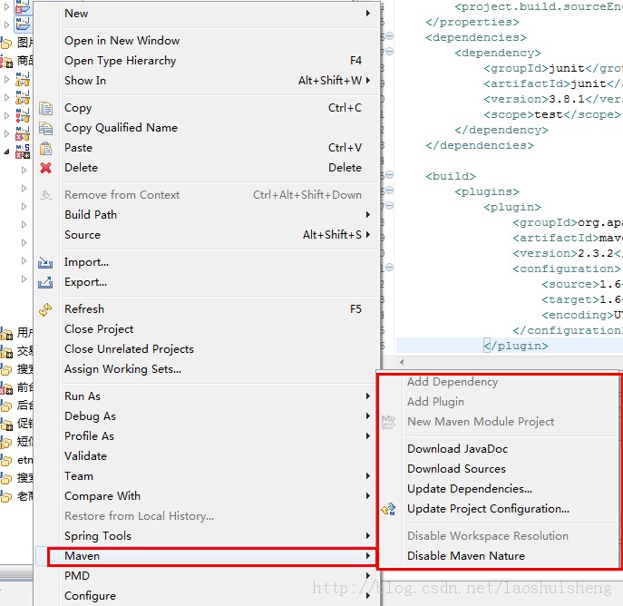Viewport: 623px width, 606px height.
Task: Select Update Dependencies...
Action: [511, 489]
